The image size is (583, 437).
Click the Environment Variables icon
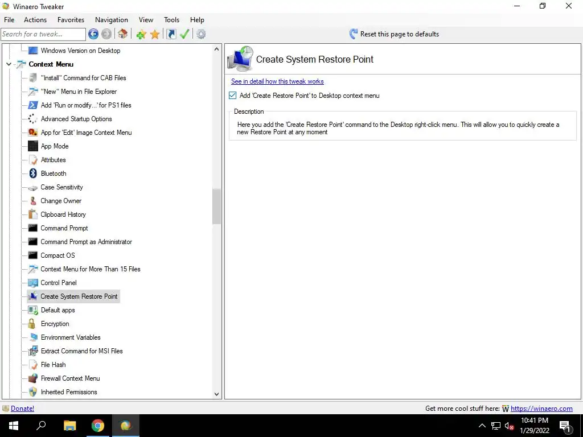click(x=33, y=337)
